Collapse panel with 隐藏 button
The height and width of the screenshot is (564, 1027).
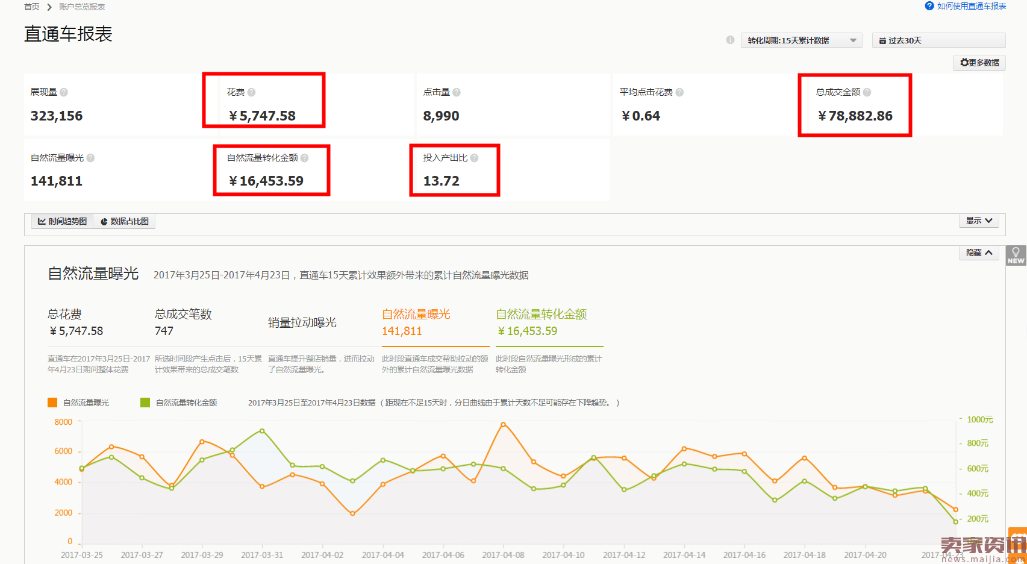click(x=979, y=252)
